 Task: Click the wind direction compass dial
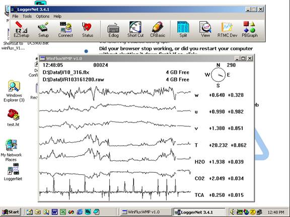218,75
